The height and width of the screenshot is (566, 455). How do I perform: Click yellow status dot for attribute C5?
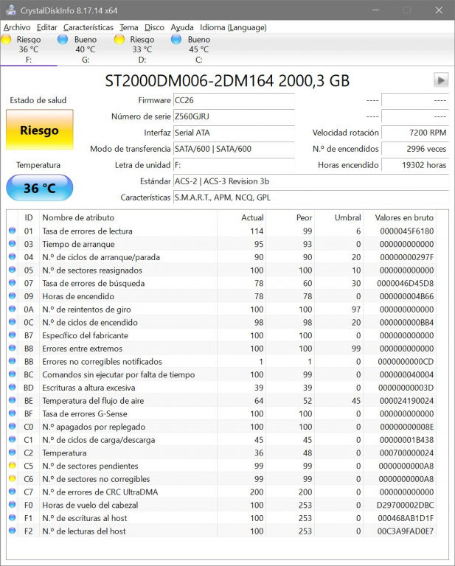12,466
